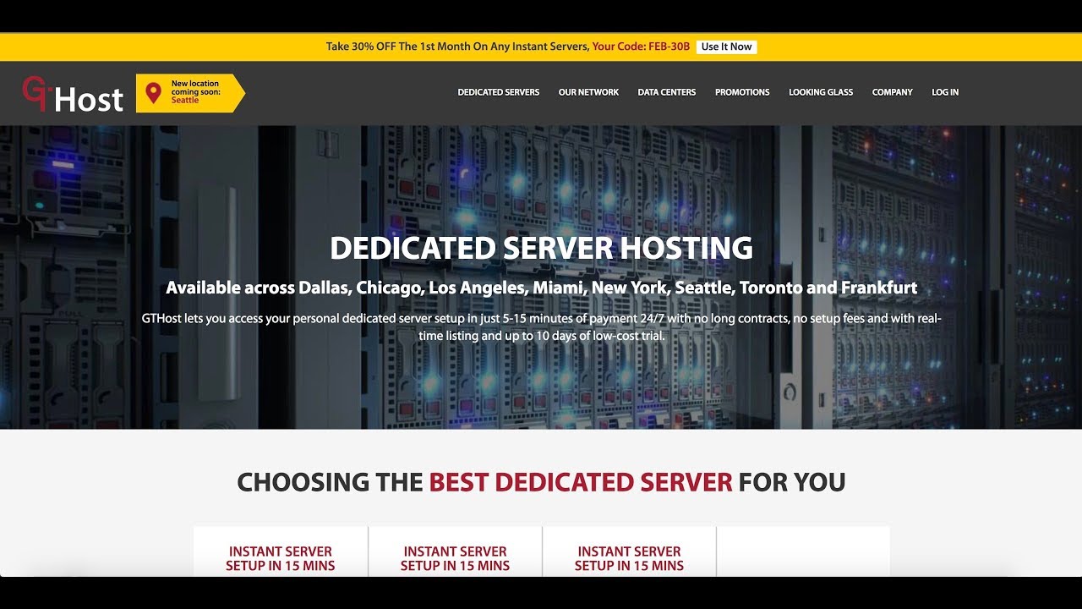The image size is (1082, 609).
Task: Click 'Choosing the Best Dedicated Server' heading
Action: (541, 482)
